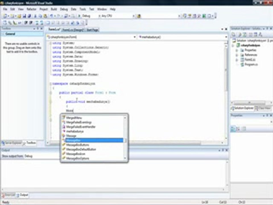Click the IntelliSense list down scroll arrow
Viewport: 273px width, 205px height.
(x=125, y=158)
